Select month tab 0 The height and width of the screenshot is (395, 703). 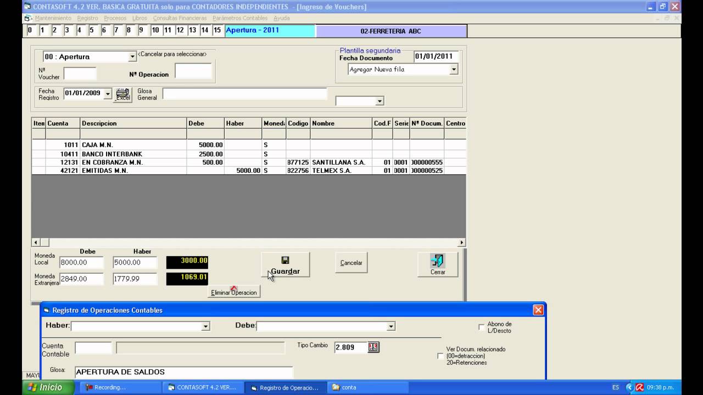(x=30, y=30)
